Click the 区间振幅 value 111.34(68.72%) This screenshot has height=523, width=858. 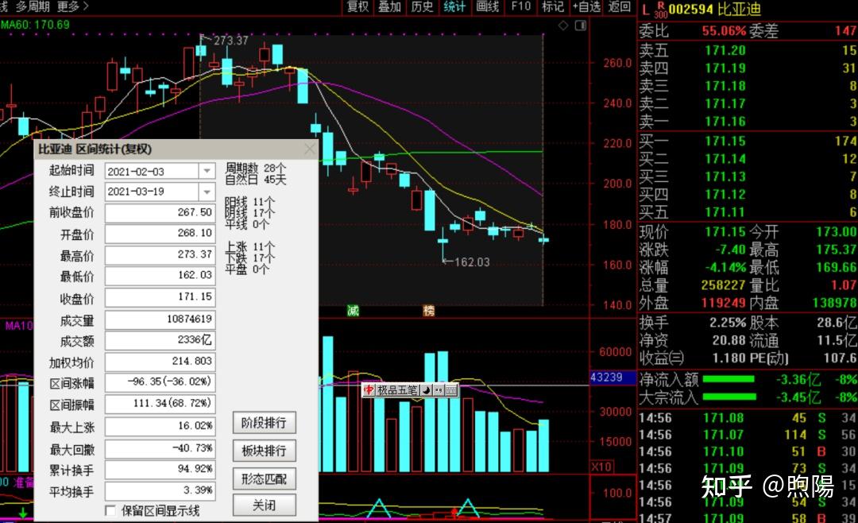click(x=160, y=404)
